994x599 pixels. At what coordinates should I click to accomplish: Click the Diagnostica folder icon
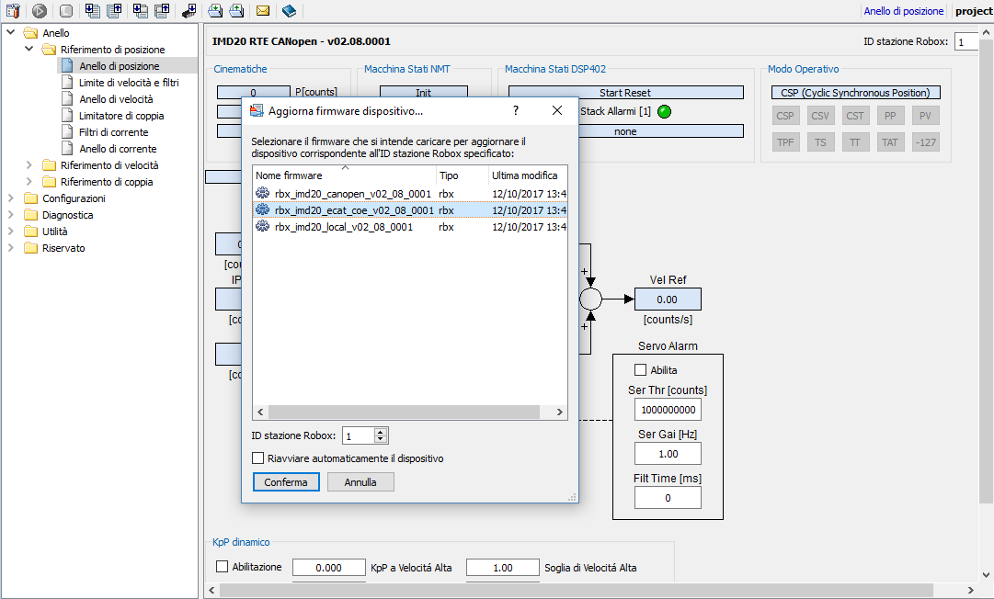point(30,215)
